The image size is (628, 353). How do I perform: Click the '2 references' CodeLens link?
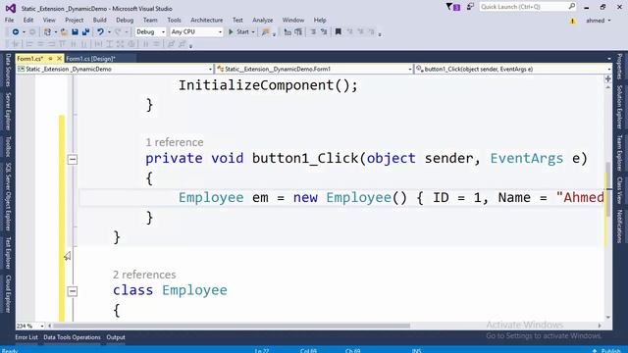144,275
